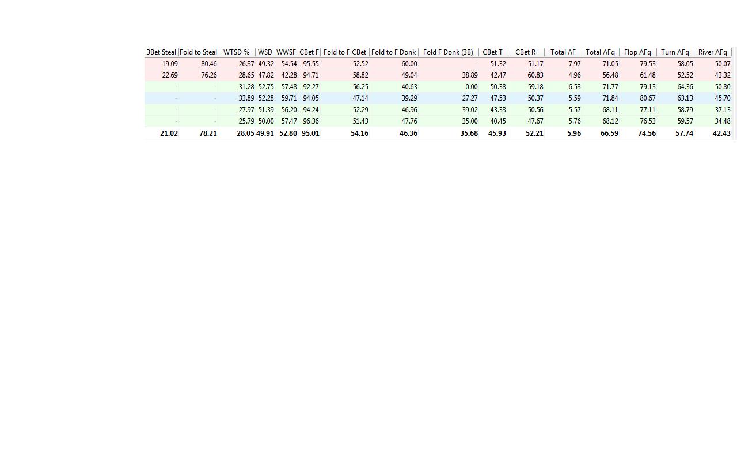Select the row with Fold to Steal 76.26
The image size is (737, 460).
tap(438, 75)
